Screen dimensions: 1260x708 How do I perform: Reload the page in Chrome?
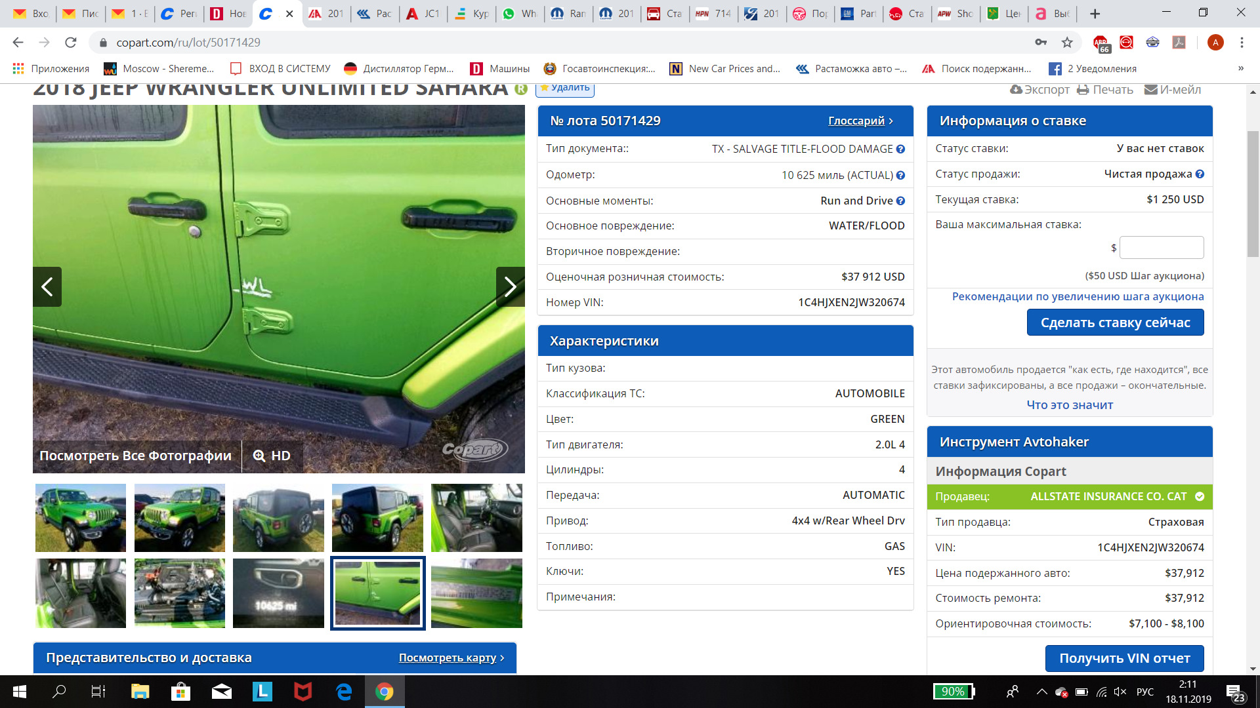[70, 43]
